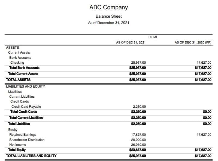Click the Total Current Liabilities row label

(x=26, y=118)
